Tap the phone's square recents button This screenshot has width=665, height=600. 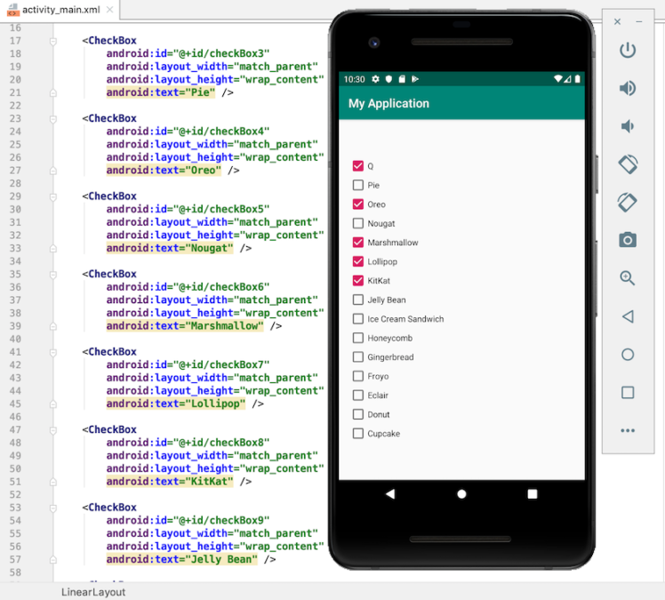click(x=533, y=494)
